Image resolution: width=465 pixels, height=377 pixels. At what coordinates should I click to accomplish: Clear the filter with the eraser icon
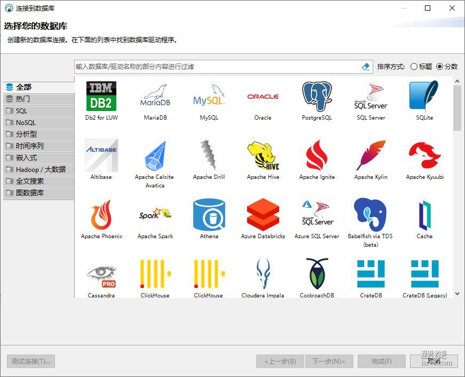pos(366,67)
